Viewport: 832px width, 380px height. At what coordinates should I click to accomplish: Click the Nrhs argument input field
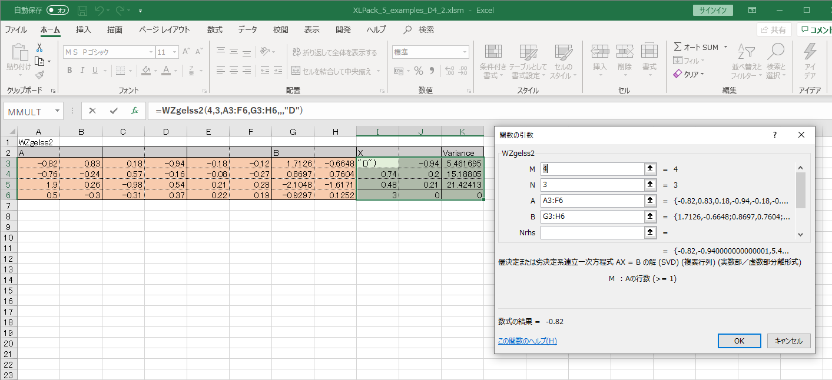592,232
